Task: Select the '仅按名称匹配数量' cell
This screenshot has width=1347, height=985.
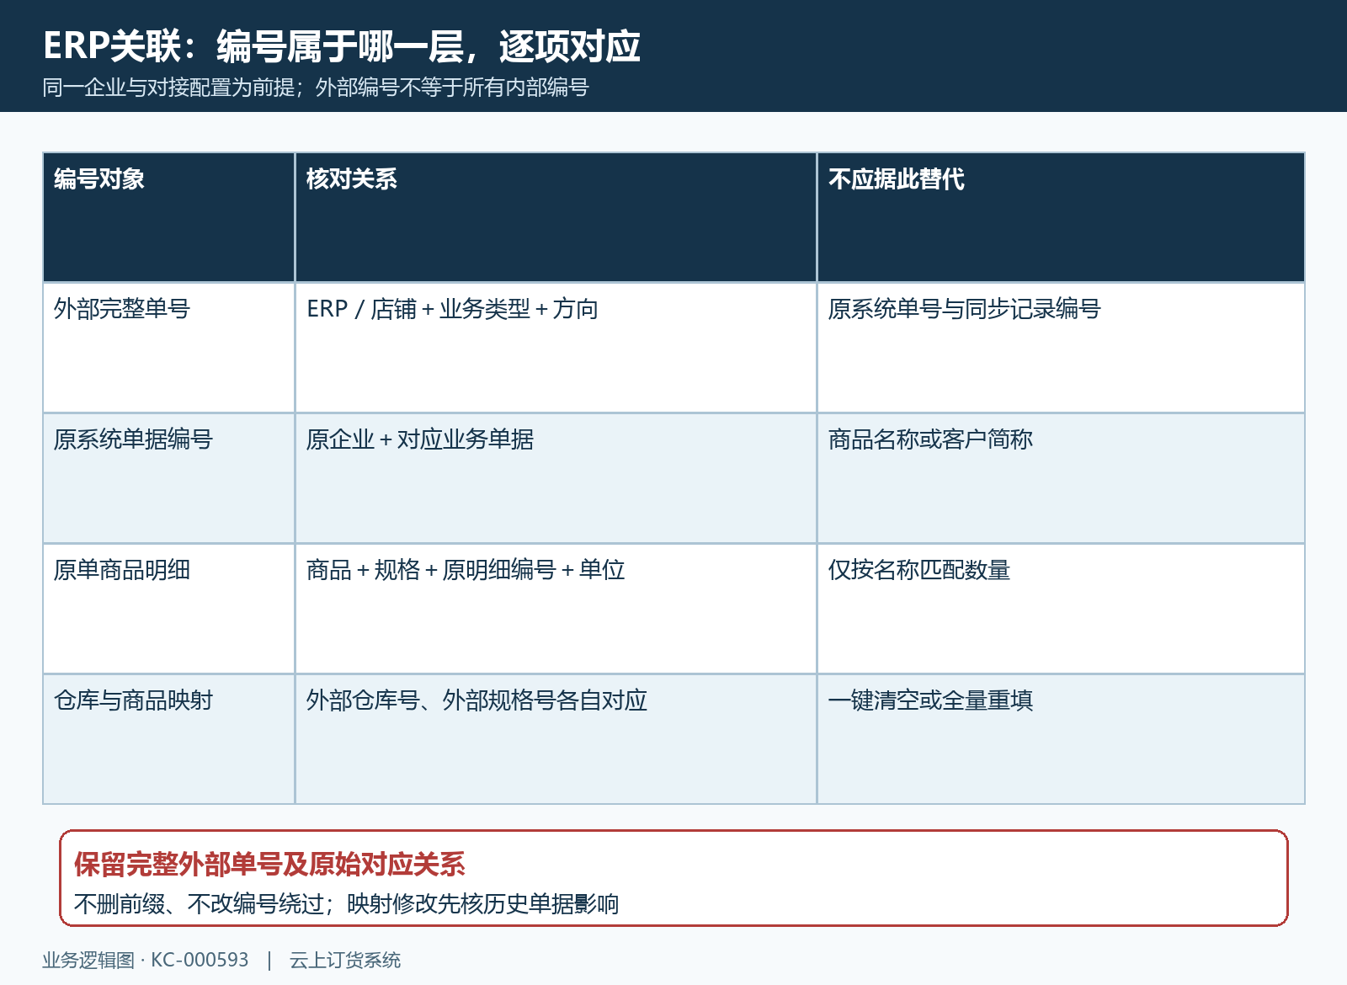Action: pos(1061,609)
